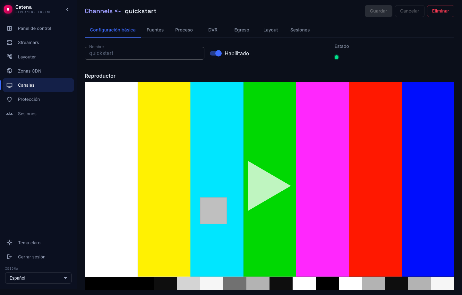Viewport: 462px width, 295px height.
Task: Click the Cancelar button
Action: (x=410, y=11)
